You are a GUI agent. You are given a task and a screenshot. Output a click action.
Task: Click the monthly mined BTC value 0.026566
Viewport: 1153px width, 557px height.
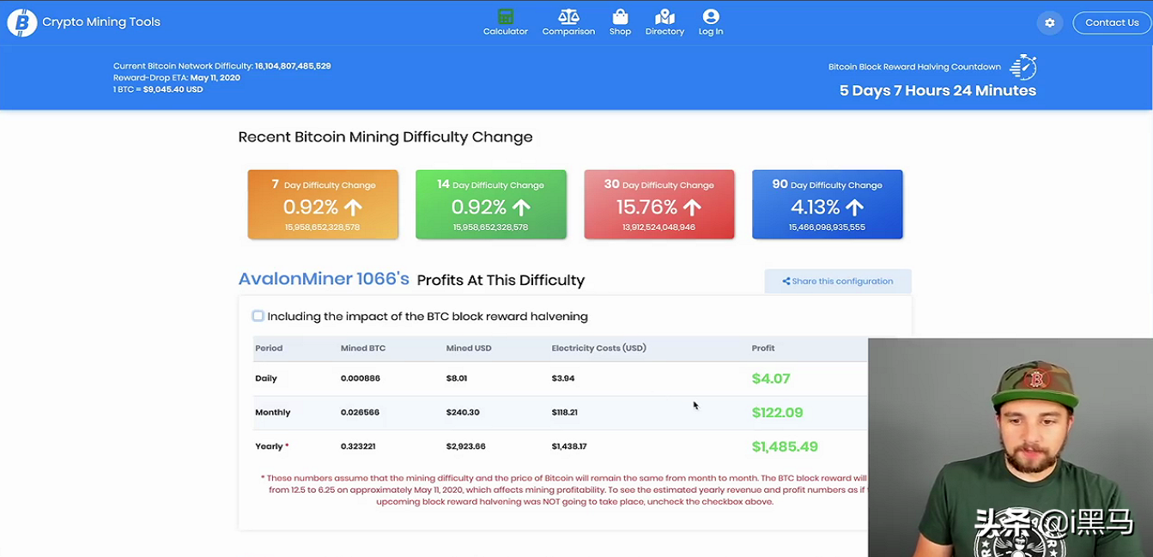tap(361, 413)
